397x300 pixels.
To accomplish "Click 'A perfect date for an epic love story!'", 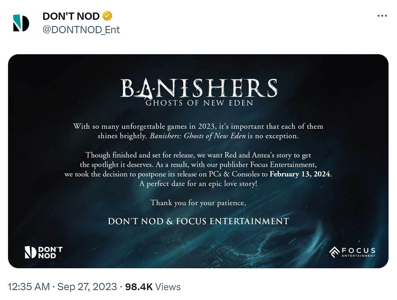I will pos(199,183).
